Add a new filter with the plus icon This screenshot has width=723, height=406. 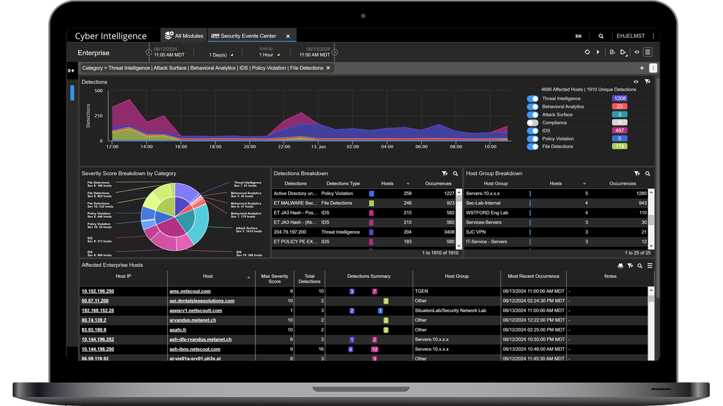[x=642, y=69]
